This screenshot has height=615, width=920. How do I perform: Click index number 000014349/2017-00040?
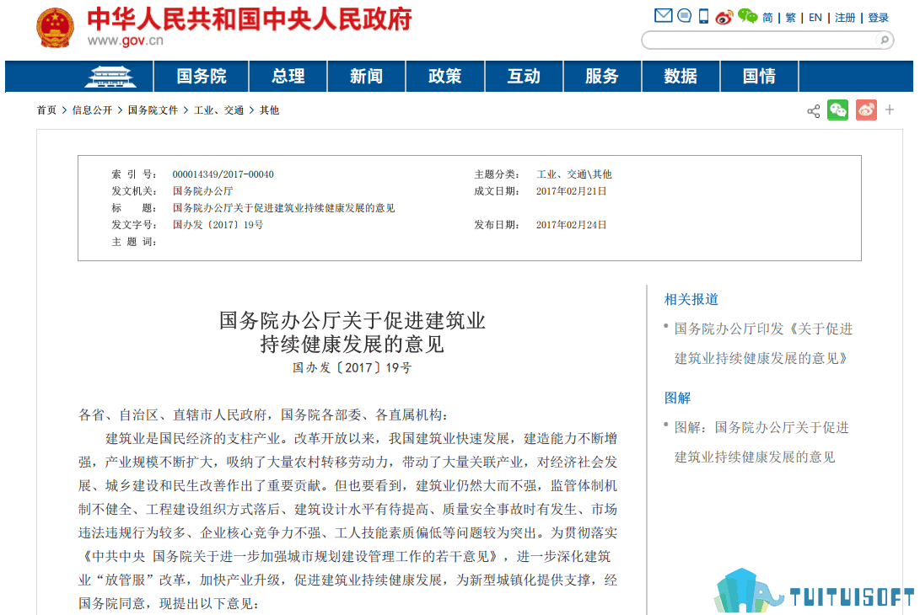(223, 174)
